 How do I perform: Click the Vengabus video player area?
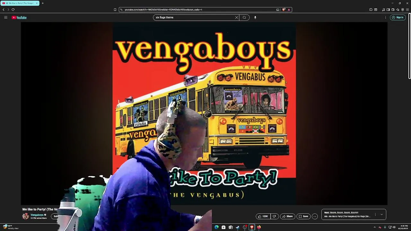click(x=204, y=114)
